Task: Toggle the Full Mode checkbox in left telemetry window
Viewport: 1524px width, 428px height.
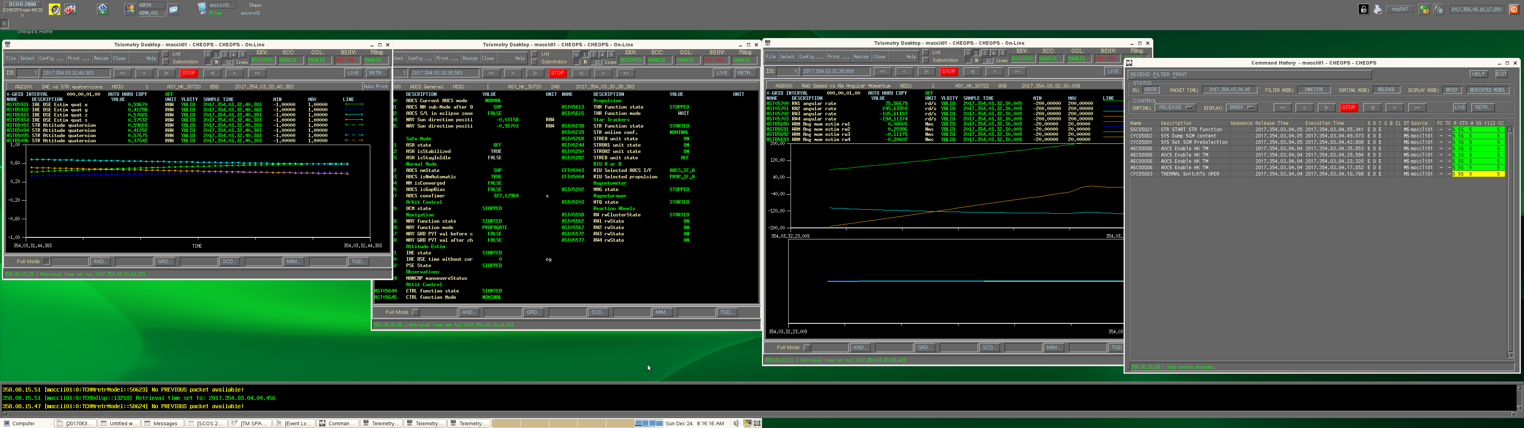Action: click(x=47, y=261)
